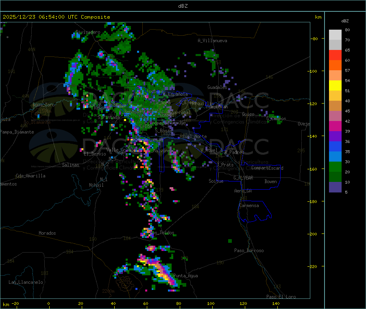Click the Lag.Llancanelo label
Screen dimensions: 366x309
click(x=26, y=282)
